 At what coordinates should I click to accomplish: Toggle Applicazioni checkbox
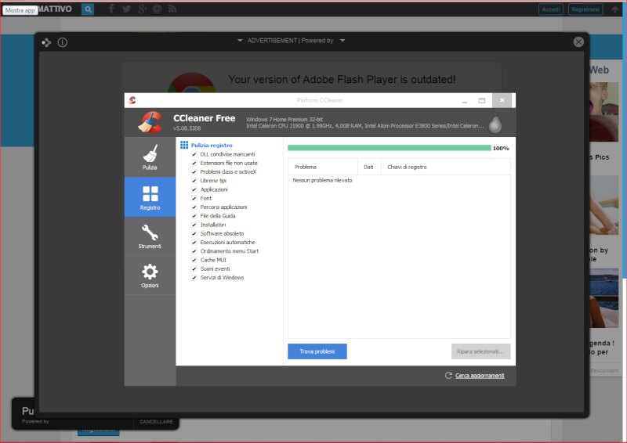[x=194, y=189]
